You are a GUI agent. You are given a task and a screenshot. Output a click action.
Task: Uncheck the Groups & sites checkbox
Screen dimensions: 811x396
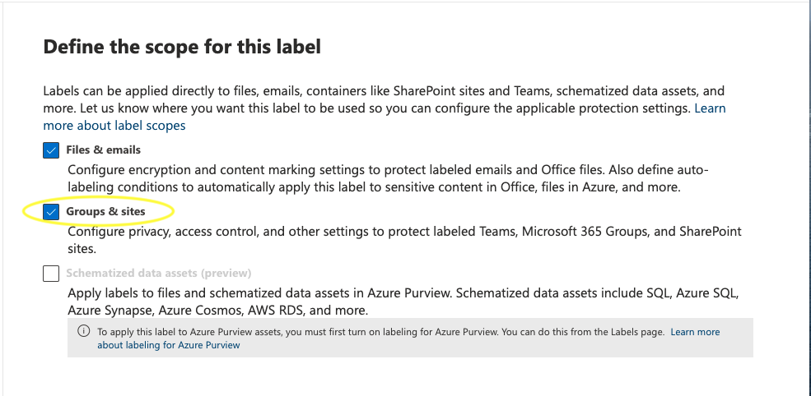(x=51, y=212)
